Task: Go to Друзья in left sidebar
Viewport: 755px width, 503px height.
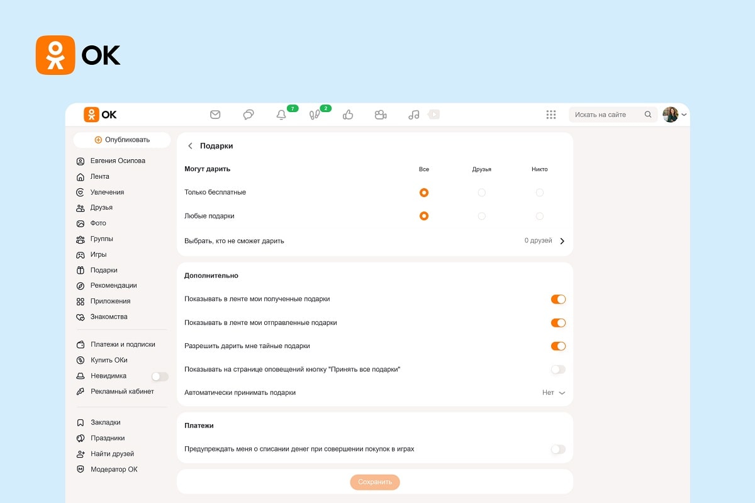Action: pos(101,208)
